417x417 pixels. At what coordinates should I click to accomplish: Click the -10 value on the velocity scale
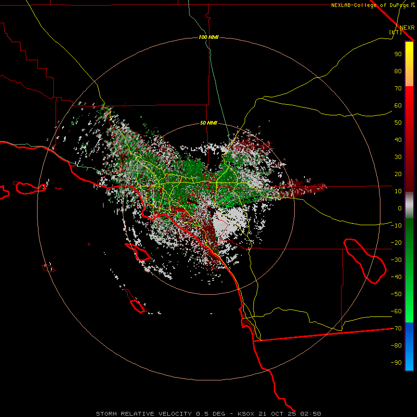[x=396, y=226]
